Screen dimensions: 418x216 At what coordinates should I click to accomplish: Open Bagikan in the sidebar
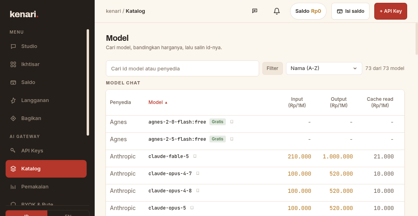[46, 118]
